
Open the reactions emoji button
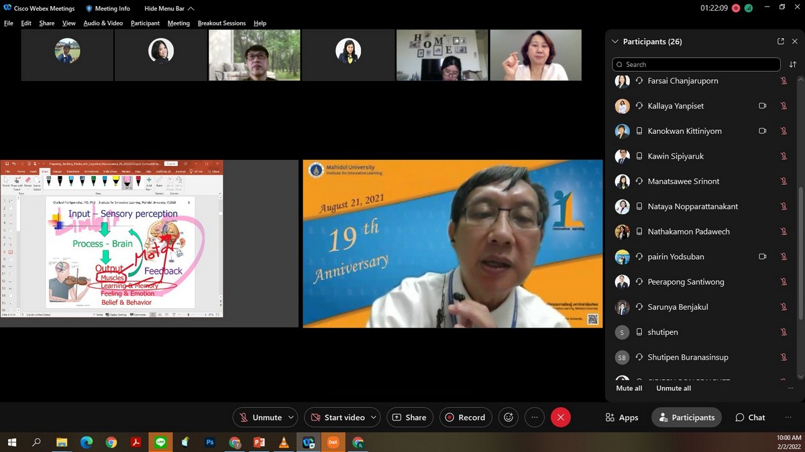508,417
